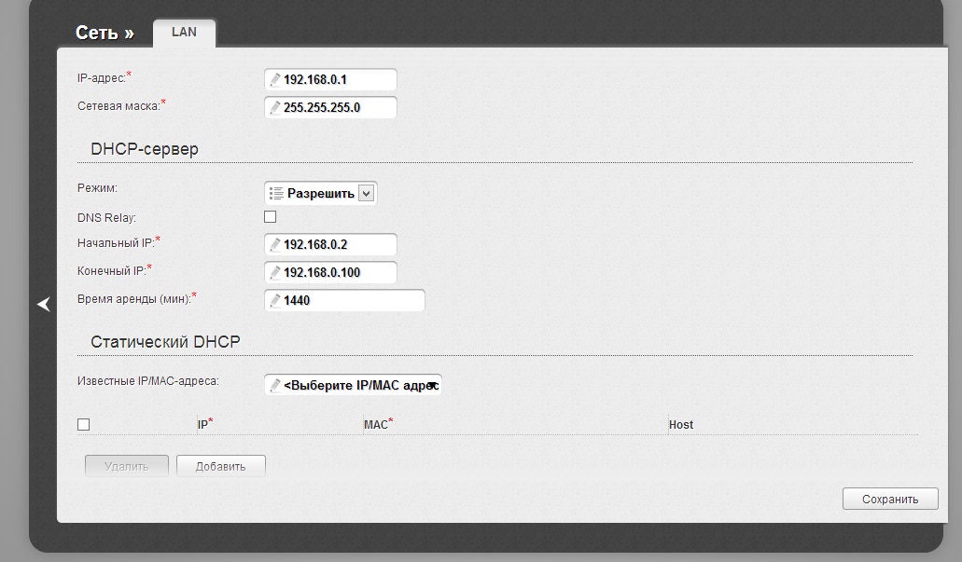962x562 pixels.
Task: Tick the select-all checkbox in static DHCP table
Action: tap(83, 425)
